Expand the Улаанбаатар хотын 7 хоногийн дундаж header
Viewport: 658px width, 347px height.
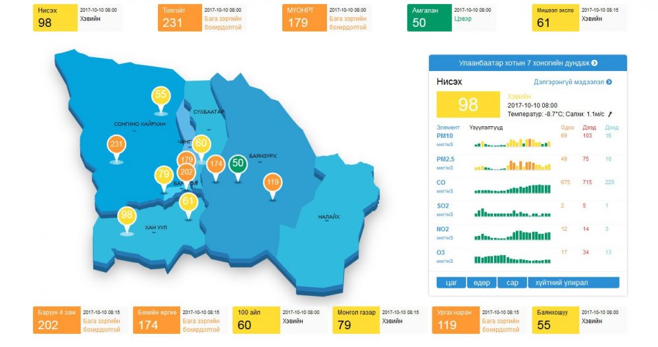[528, 63]
